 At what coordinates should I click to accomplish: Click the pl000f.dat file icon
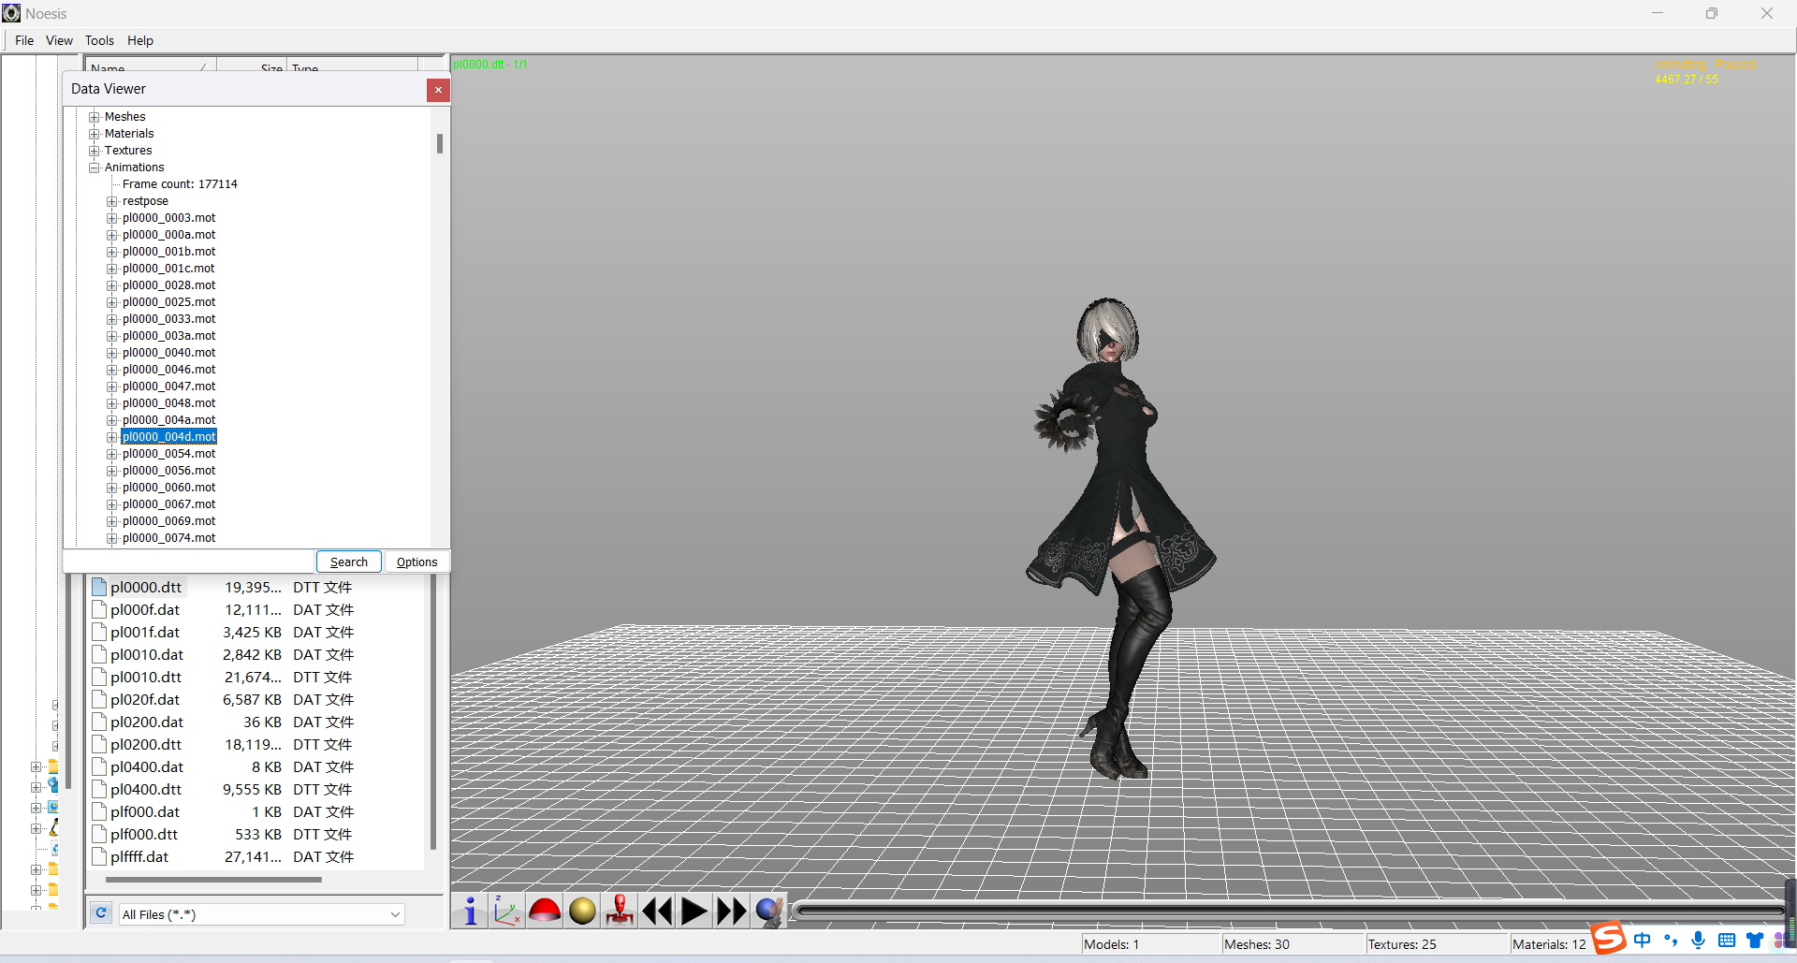[99, 610]
